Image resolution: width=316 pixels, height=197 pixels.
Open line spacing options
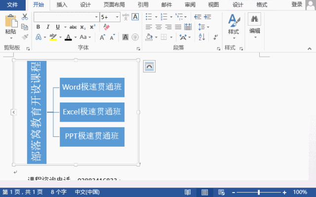pyautogui.click(x=203, y=27)
